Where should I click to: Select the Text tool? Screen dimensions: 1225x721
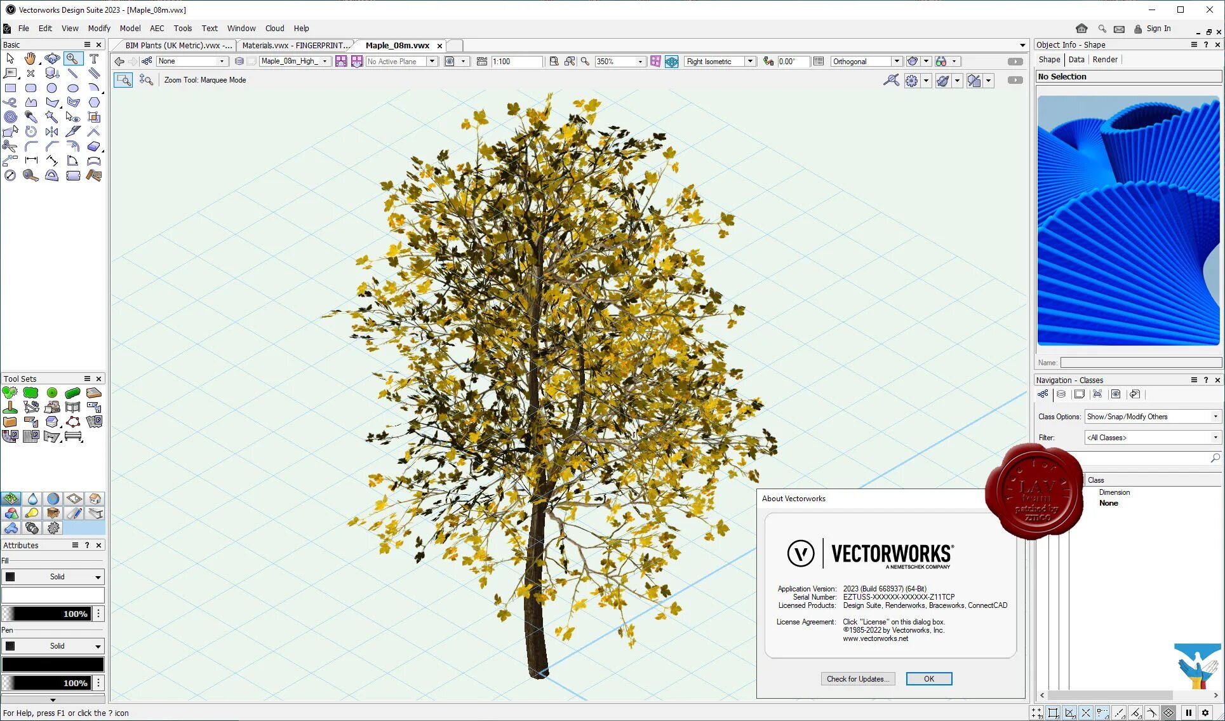click(x=94, y=59)
